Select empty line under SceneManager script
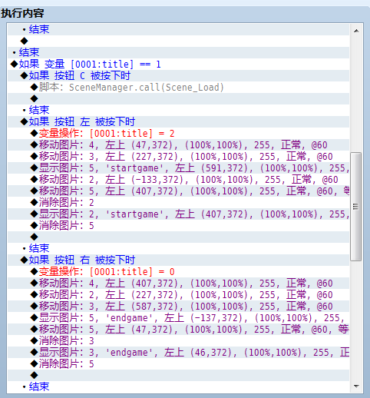This screenshot has width=370, height=398. 179,98
